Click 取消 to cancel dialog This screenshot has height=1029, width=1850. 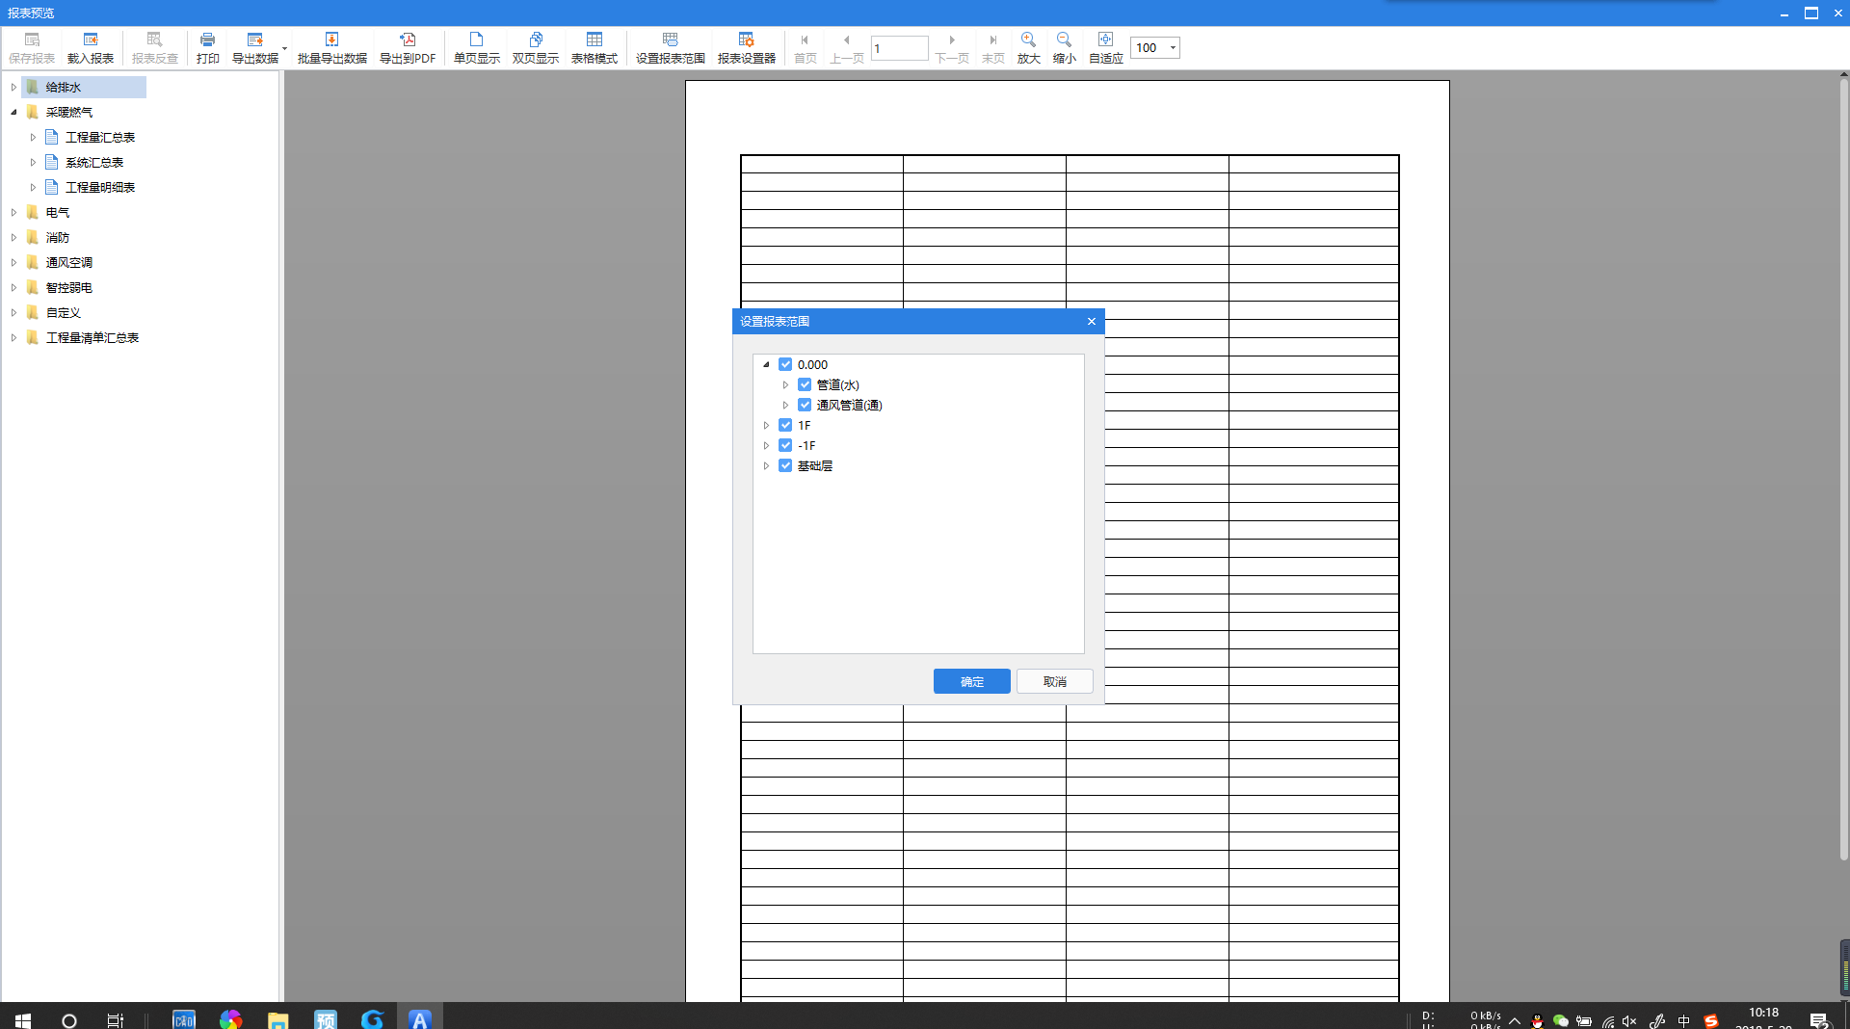[x=1055, y=681]
